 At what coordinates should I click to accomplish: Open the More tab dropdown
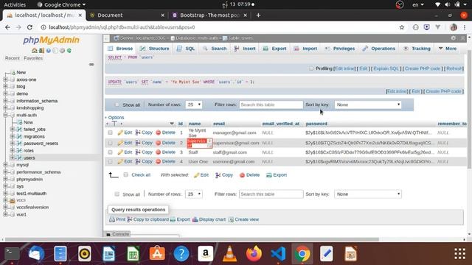448,49
